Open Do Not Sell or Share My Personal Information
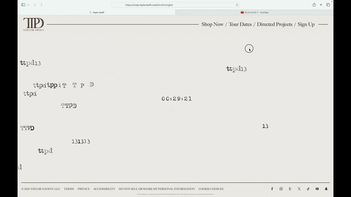 click(157, 189)
